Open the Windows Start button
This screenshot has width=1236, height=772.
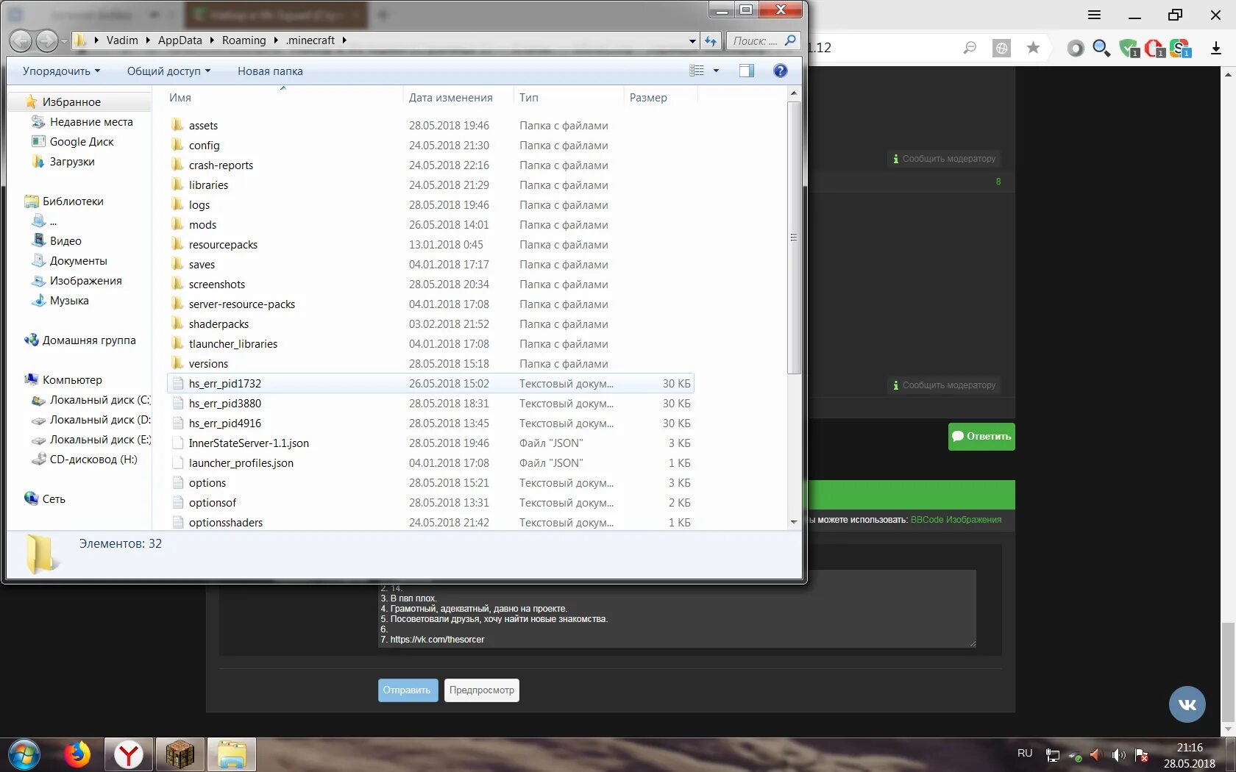click(x=24, y=755)
